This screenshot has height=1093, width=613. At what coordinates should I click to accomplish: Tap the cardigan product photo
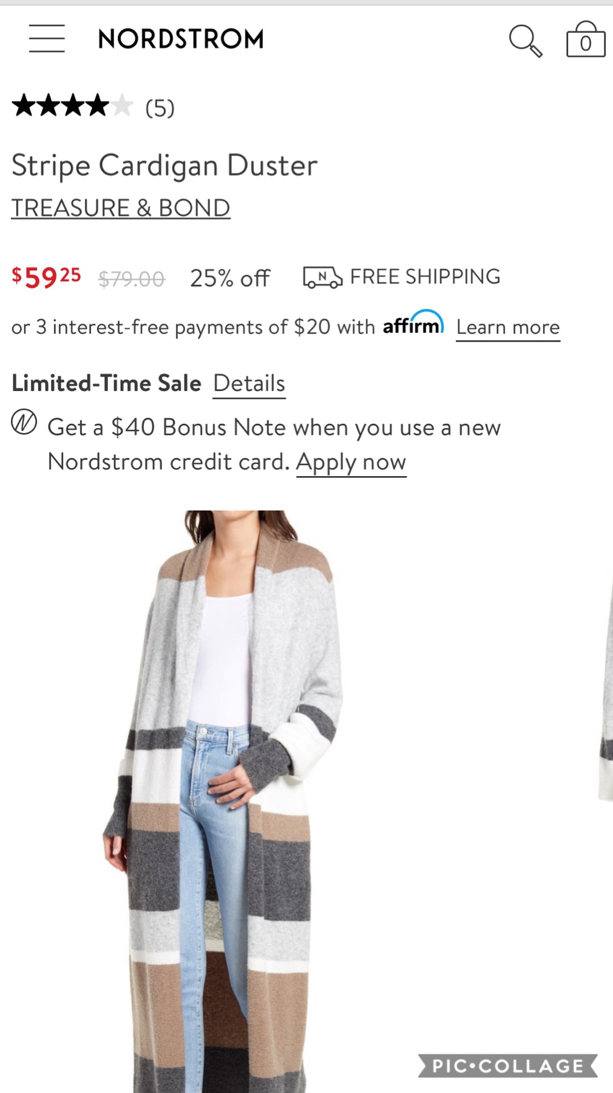tap(225, 789)
